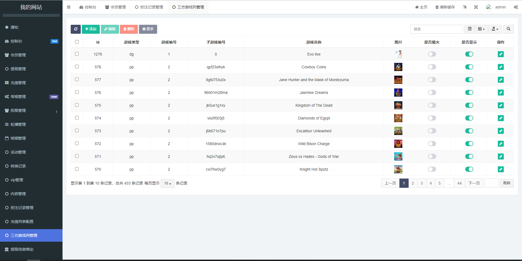The image size is (522, 261).
Task: Open 轮播管理 in the sidebar
Action: pos(18,124)
